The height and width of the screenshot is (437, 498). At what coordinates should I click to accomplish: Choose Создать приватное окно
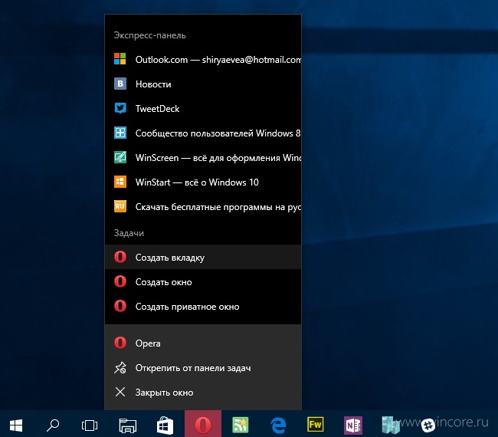click(x=203, y=307)
